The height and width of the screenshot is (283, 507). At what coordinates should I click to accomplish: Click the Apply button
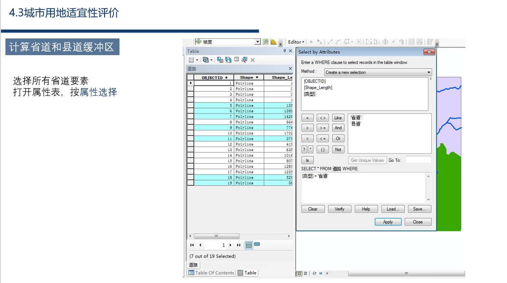(x=388, y=222)
